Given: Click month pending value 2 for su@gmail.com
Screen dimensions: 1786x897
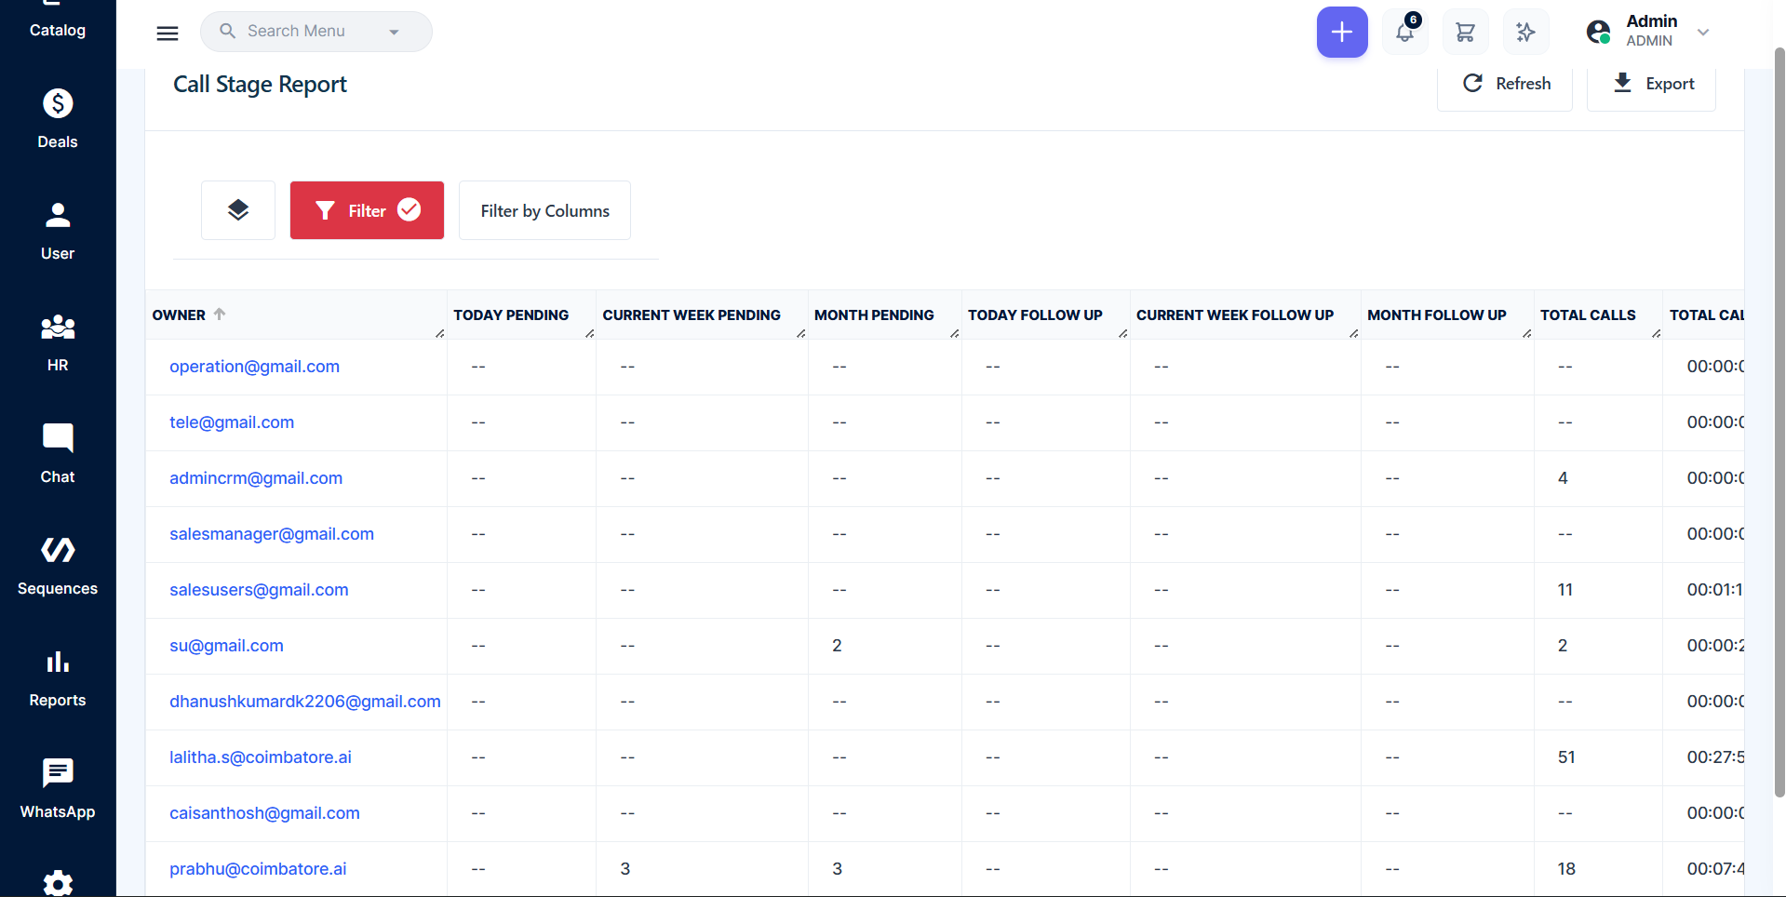Looking at the screenshot, I should pos(837,646).
